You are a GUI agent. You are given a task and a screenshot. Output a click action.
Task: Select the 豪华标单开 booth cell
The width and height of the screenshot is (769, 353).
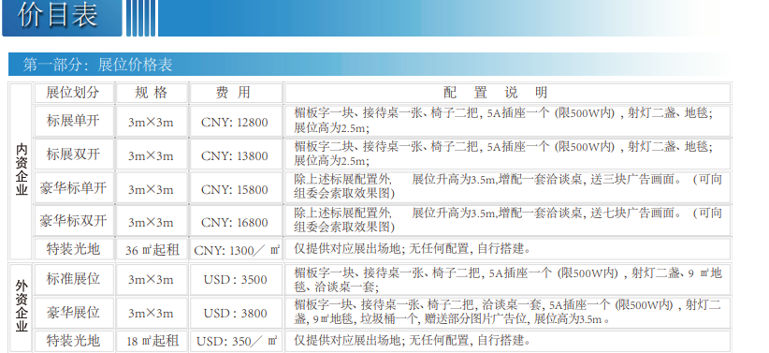(x=74, y=188)
